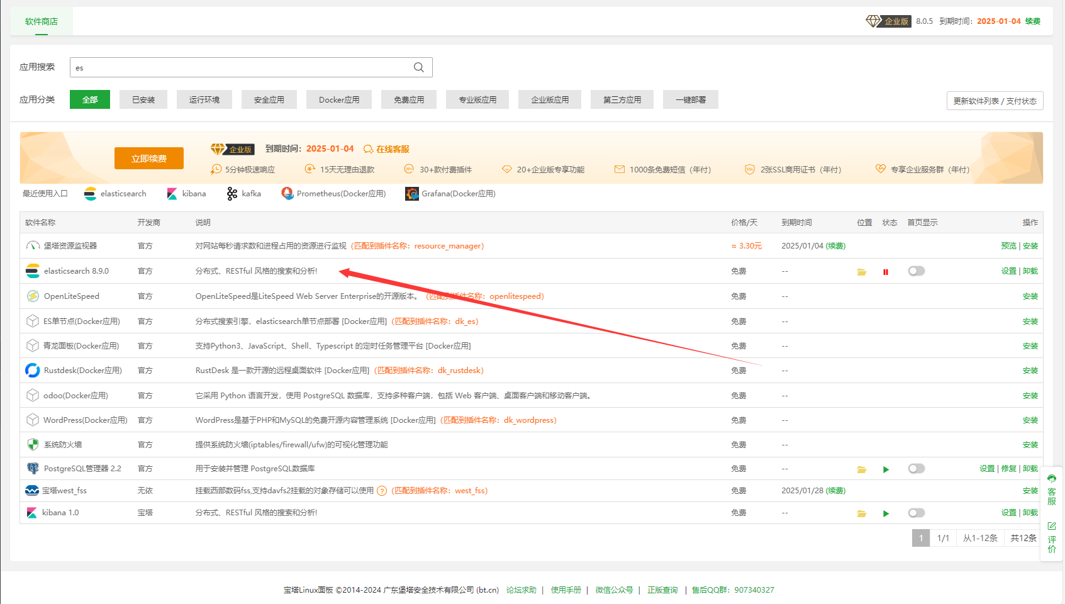Click the search magnifier icon
Viewport: 1065px width, 604px height.
coord(419,67)
